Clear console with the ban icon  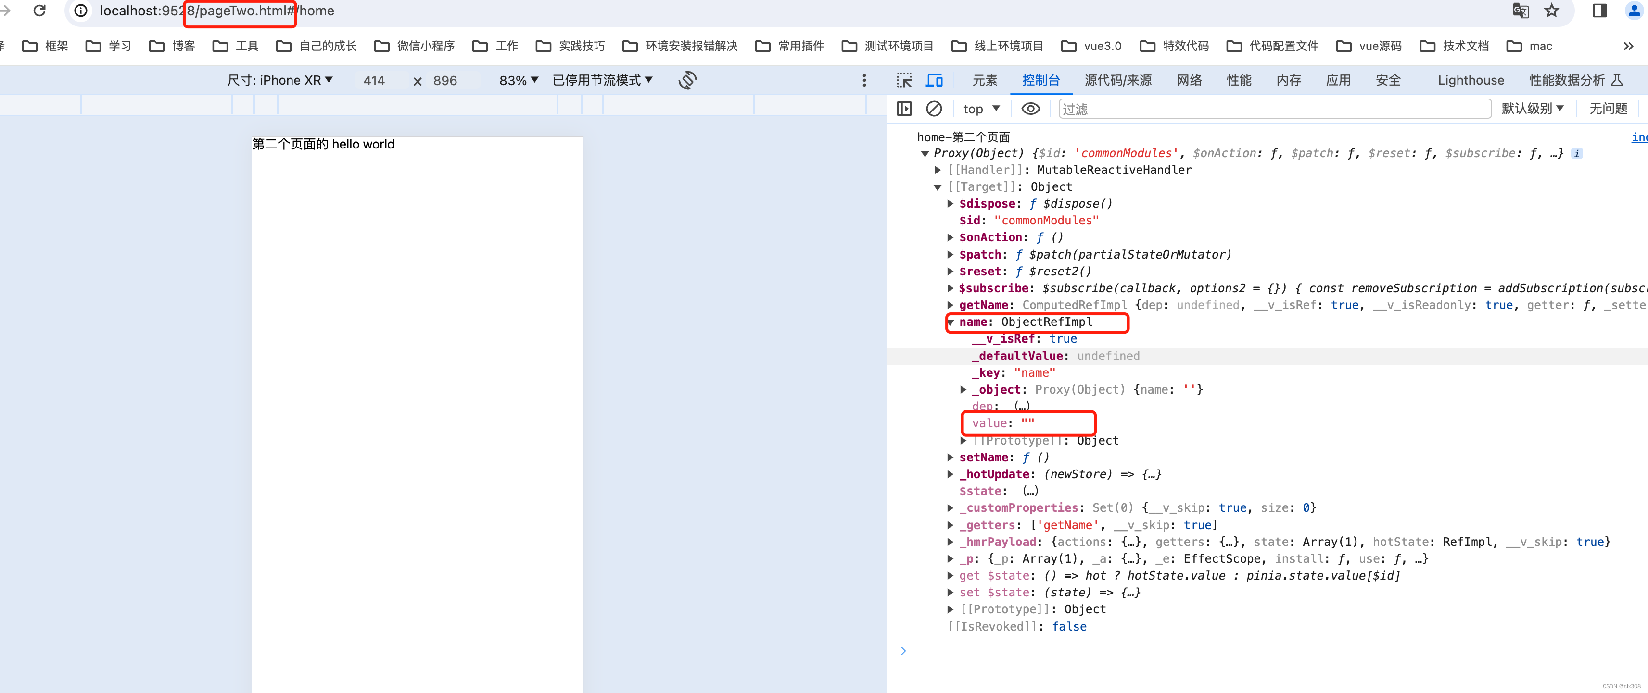[x=933, y=109]
